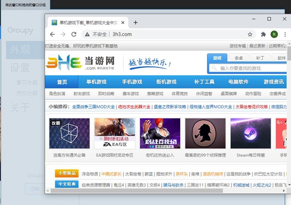The image size is (291, 205).
Task: Click the 最近更新 top link
Action: coord(257,46)
